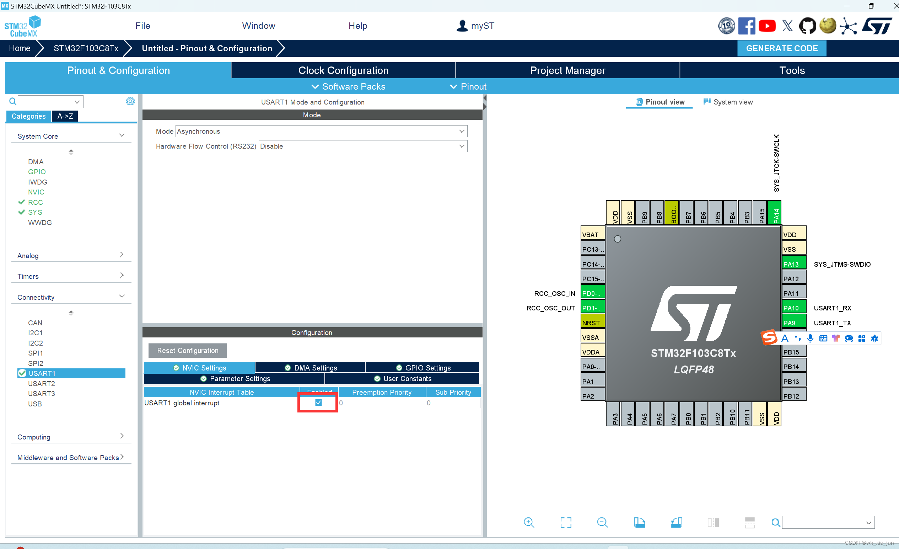Open the USART1 Mode dropdown
Image resolution: width=899 pixels, height=549 pixels.
click(321, 131)
